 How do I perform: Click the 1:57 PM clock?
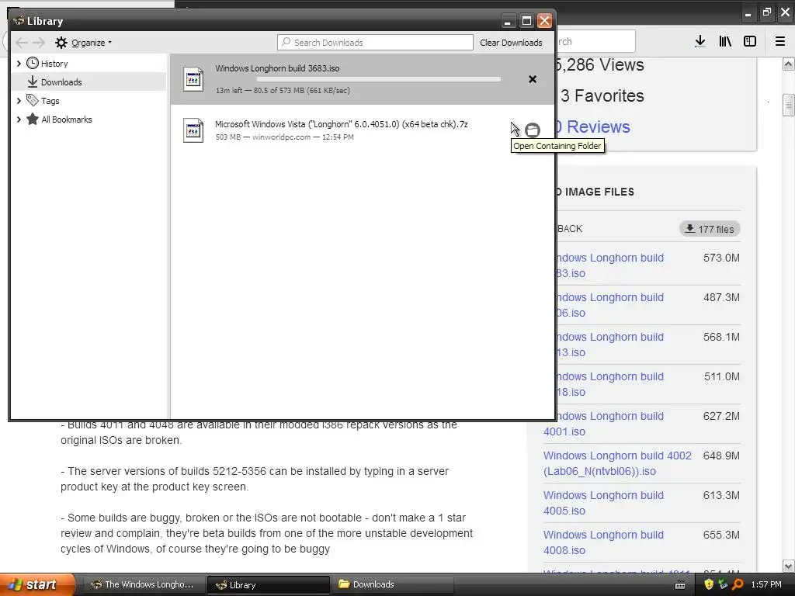pos(766,584)
